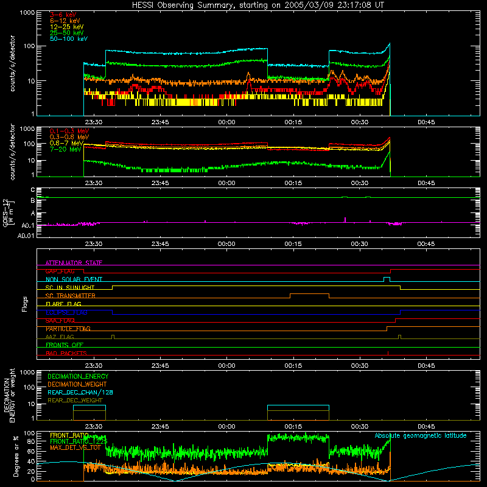Click the second cyan decimation box near 00:15

(x=298, y=413)
